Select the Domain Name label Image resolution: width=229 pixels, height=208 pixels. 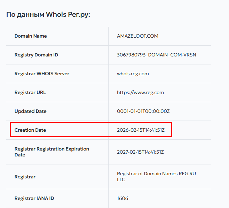(31, 36)
